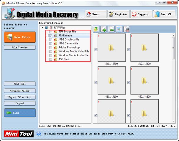
Task: Click the thumbnail scrollbar up arrow
Action: coord(173,35)
